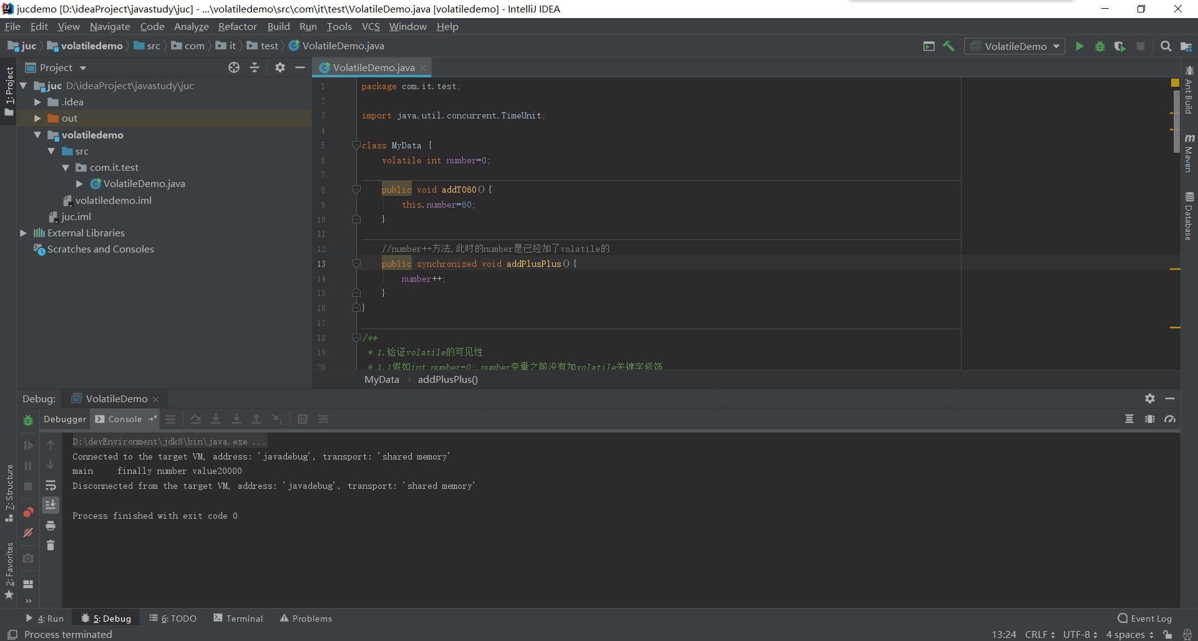Build the project with the hammer icon
This screenshot has width=1198, height=641.
click(949, 46)
